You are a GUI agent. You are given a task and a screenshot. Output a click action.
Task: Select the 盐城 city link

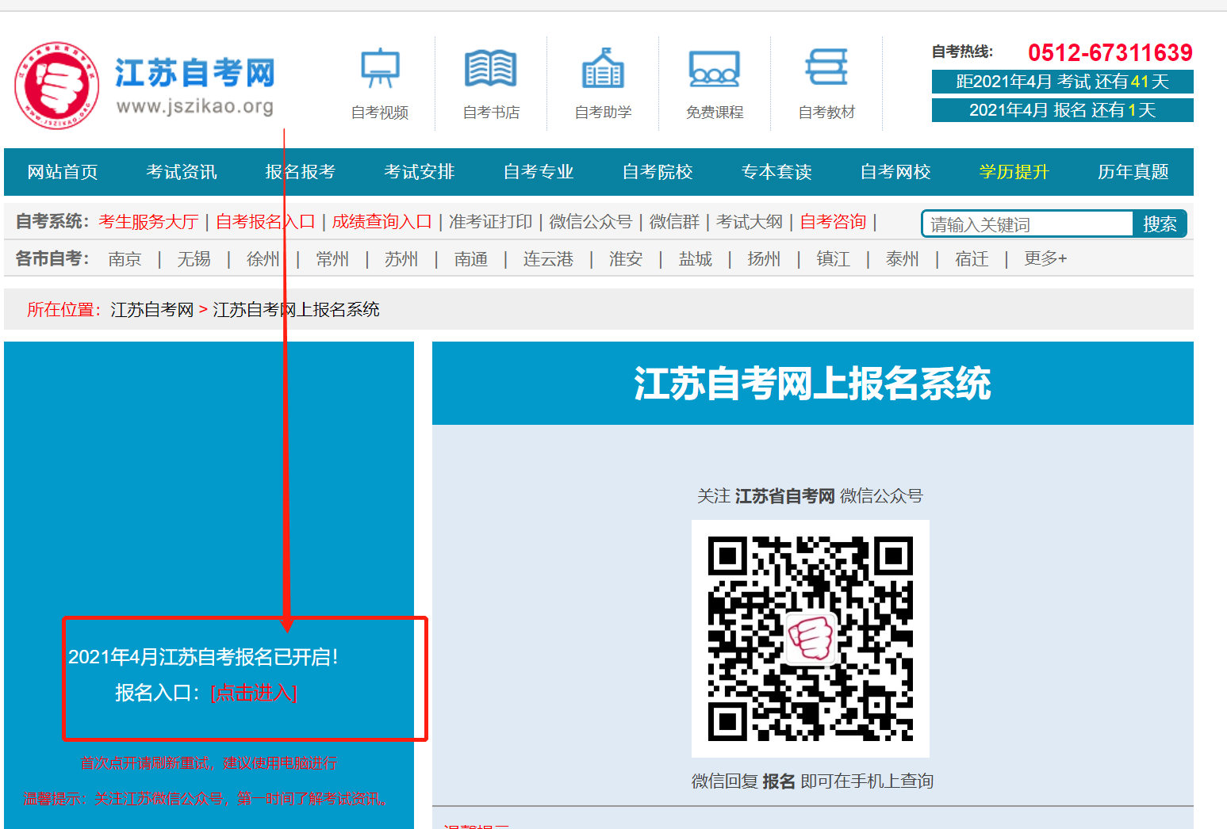click(x=696, y=259)
